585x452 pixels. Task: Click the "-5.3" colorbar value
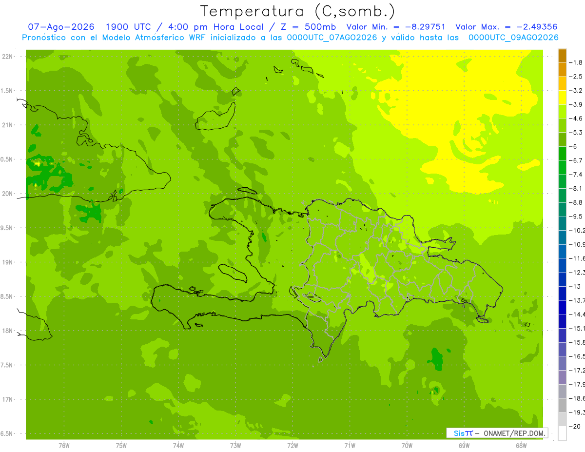coord(577,132)
